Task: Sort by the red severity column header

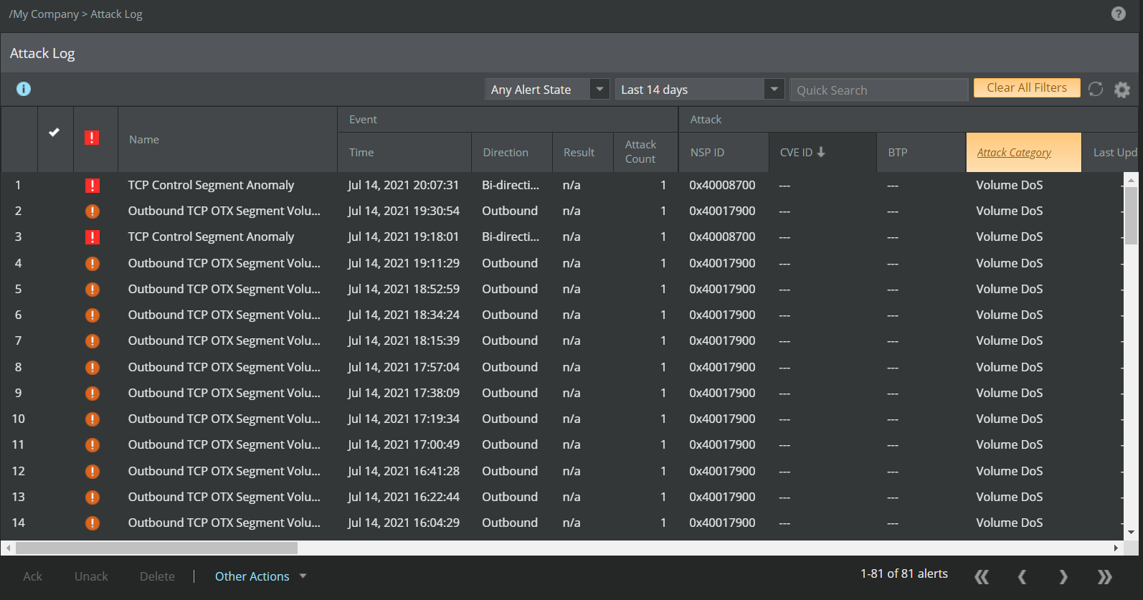Action: click(x=92, y=138)
